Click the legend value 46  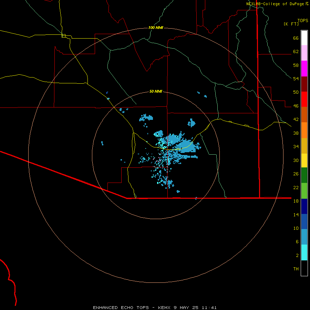point(296,106)
